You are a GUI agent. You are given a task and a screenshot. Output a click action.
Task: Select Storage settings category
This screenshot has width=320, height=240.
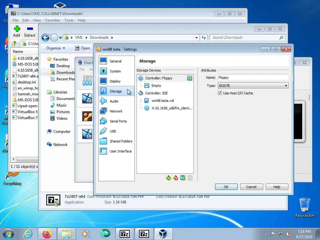point(116,91)
